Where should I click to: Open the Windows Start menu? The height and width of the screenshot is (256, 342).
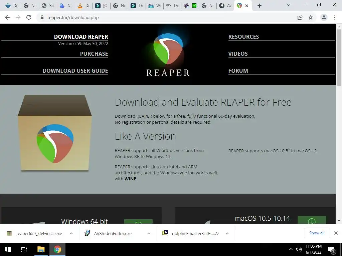8,249
